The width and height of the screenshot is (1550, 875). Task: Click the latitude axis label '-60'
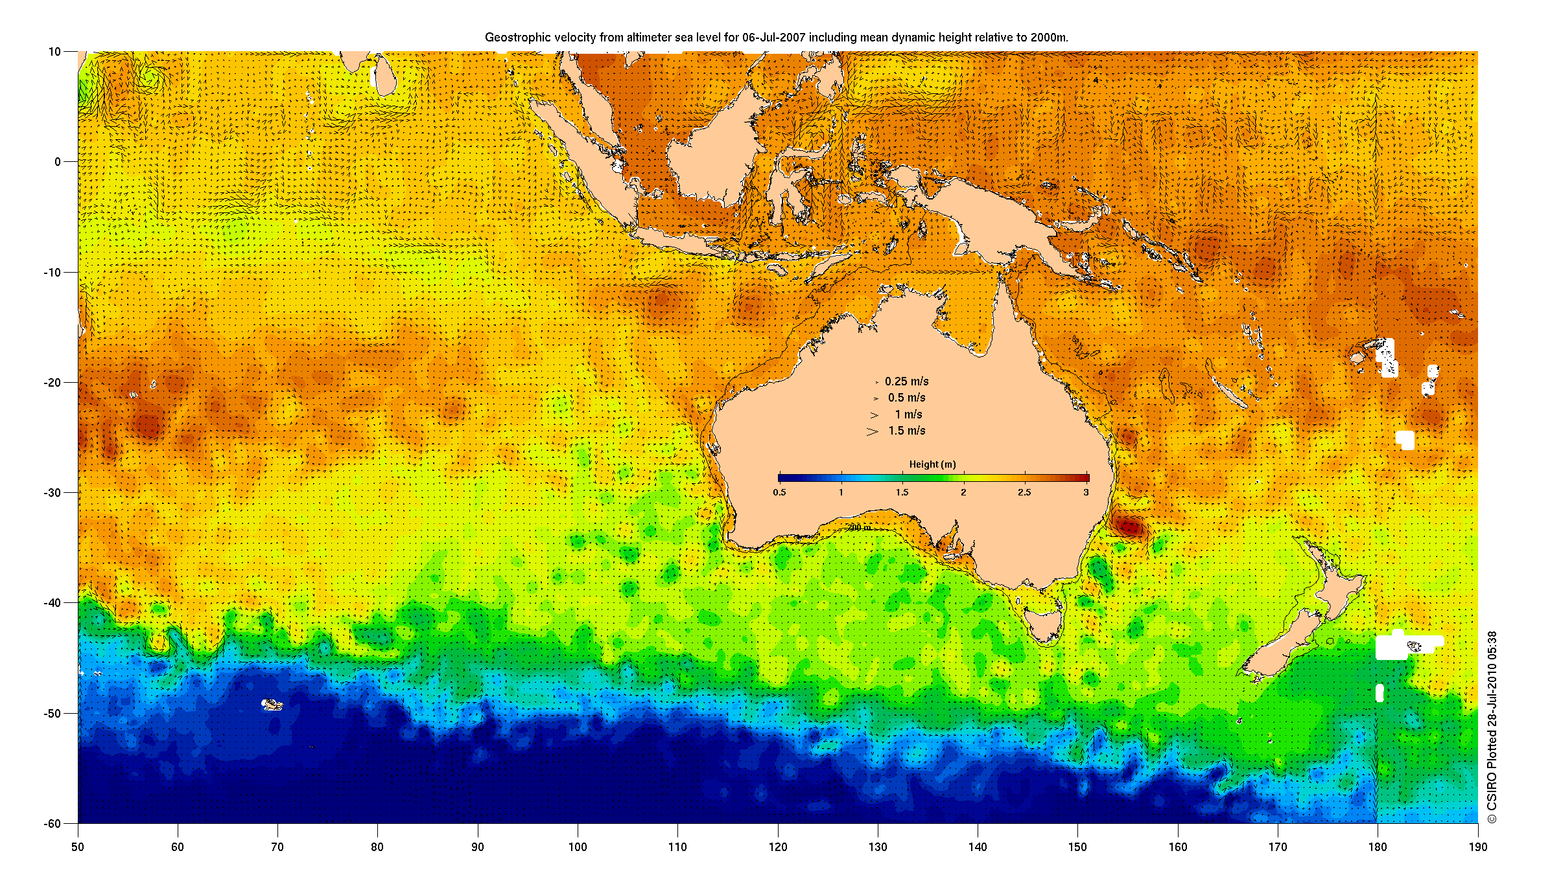[53, 824]
